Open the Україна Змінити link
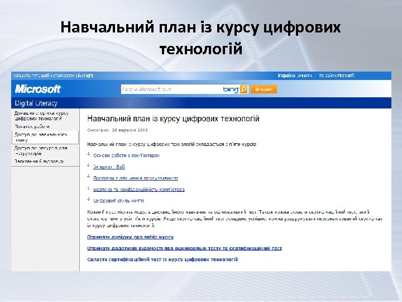Image resolution: width=402 pixels, height=302 pixels. tap(295, 75)
